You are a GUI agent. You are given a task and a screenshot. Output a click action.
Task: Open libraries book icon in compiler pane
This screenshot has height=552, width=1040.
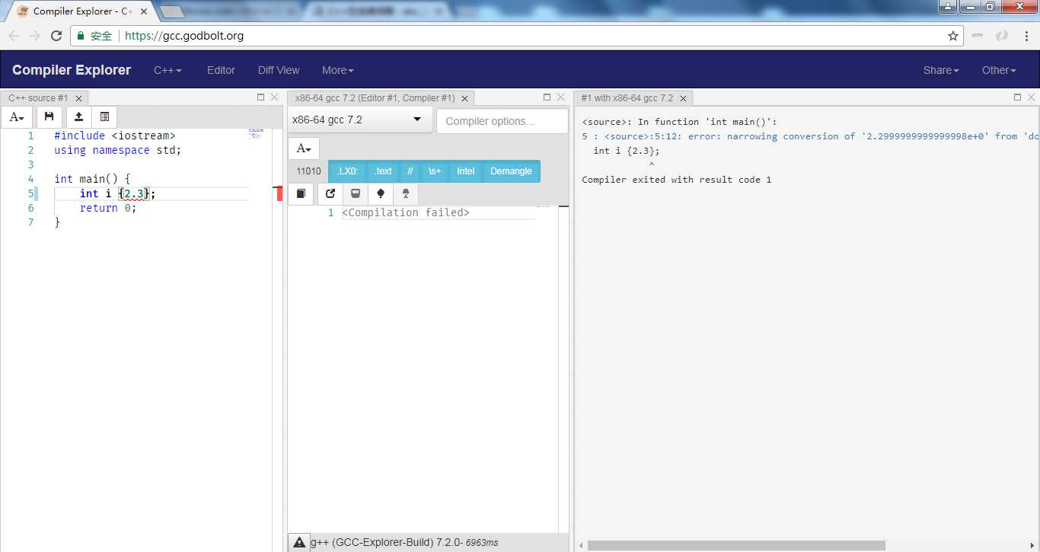(301, 193)
